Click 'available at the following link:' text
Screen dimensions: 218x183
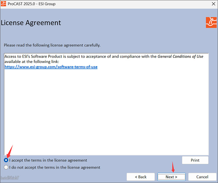pyautogui.click(x=32, y=61)
